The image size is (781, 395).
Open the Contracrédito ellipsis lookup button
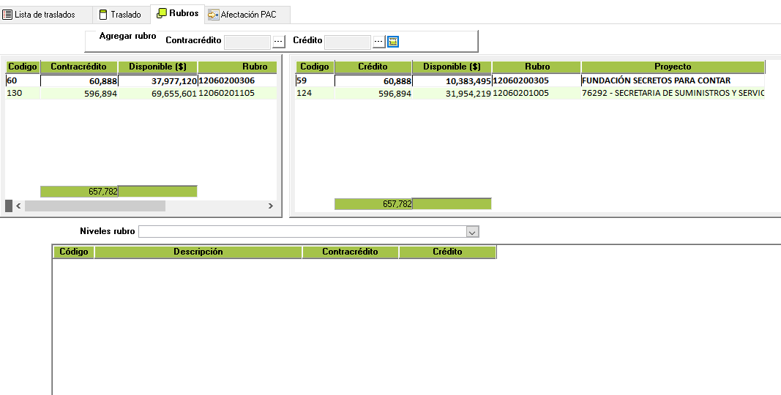[278, 42]
